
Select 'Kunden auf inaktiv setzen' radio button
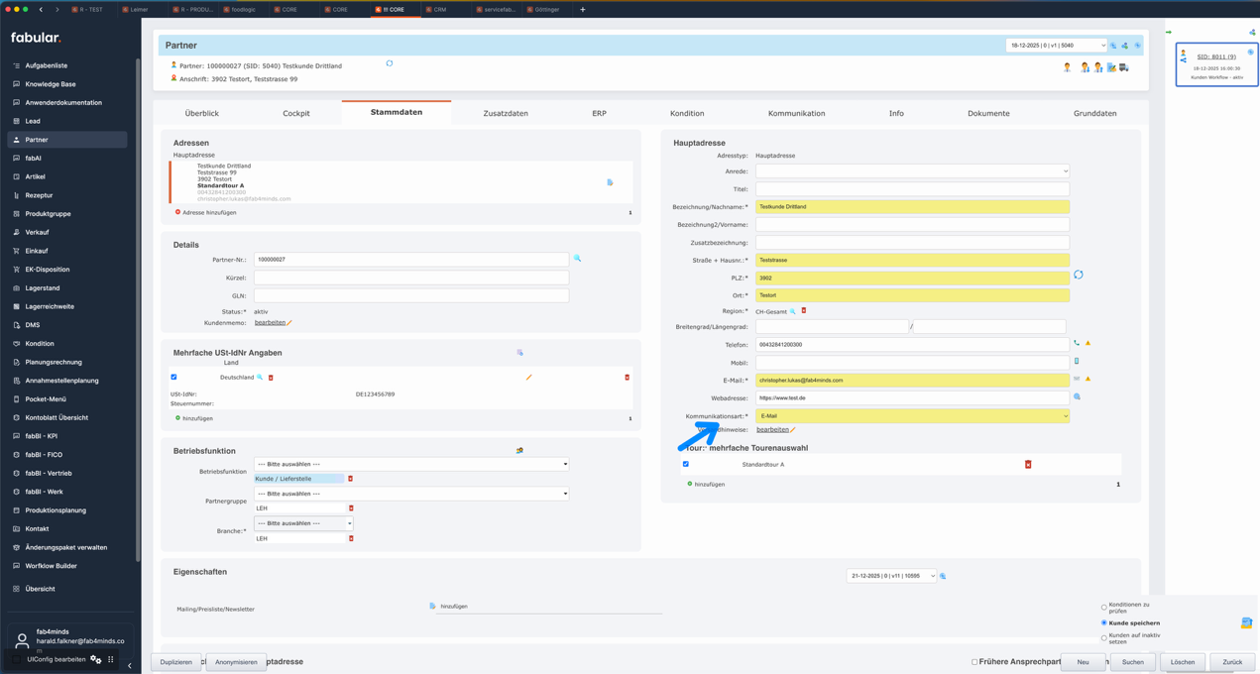pyautogui.click(x=1103, y=638)
